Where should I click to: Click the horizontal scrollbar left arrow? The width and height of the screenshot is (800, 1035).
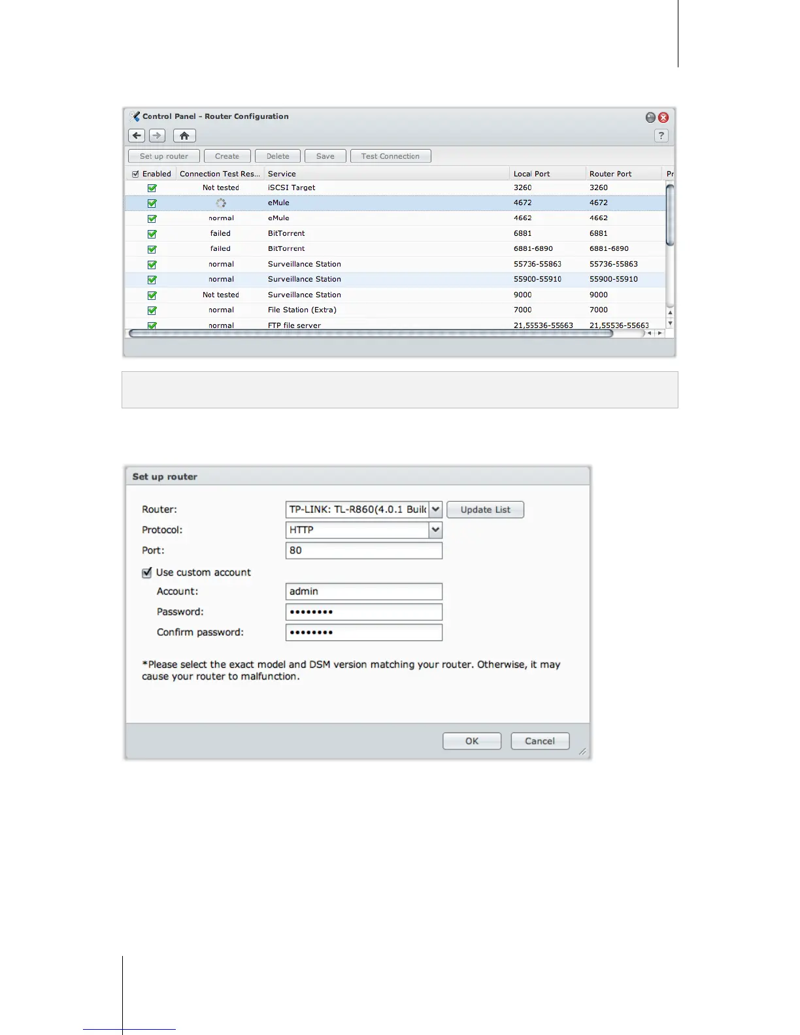[649, 333]
